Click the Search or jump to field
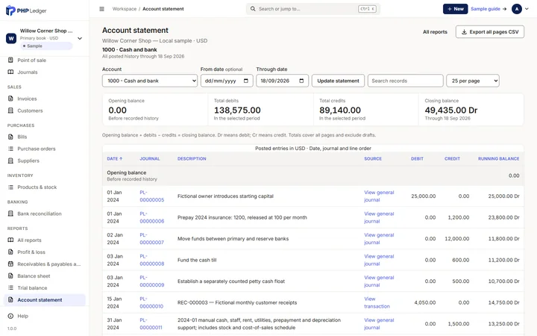537x336 pixels. click(x=313, y=9)
